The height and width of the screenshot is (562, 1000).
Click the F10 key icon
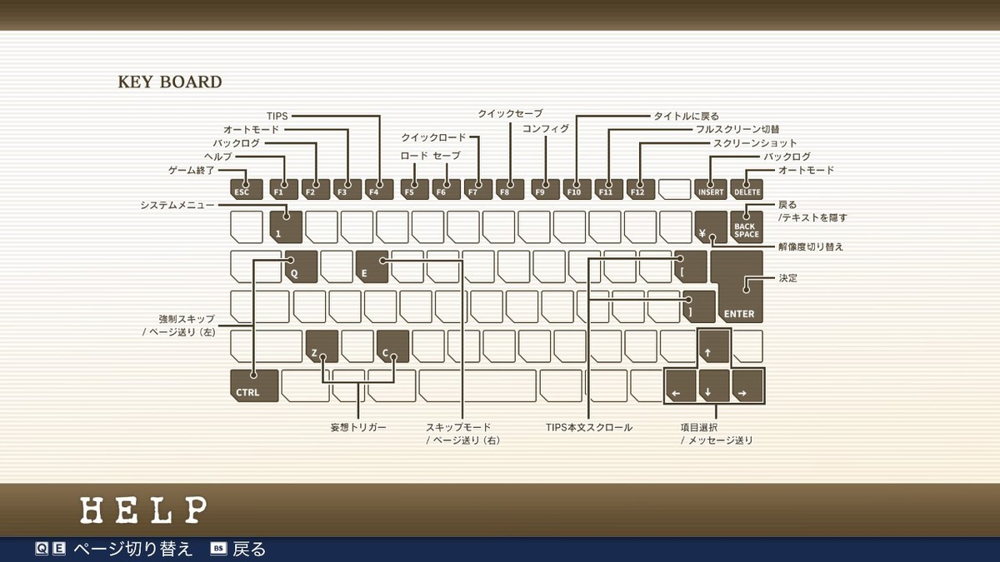click(x=577, y=189)
